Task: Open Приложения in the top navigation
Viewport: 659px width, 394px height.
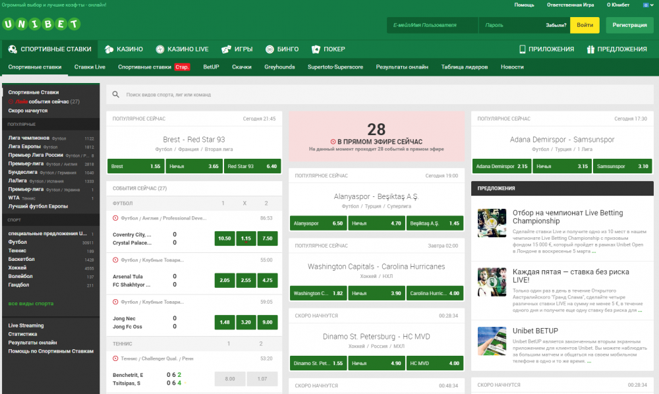Action: click(x=546, y=49)
